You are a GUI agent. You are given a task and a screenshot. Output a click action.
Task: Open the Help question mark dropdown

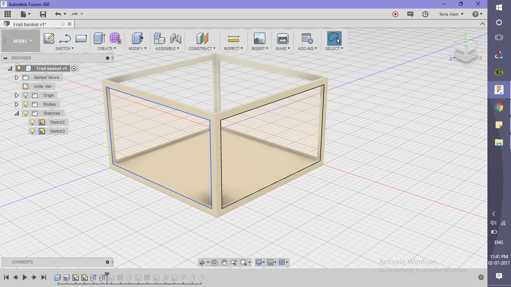coord(477,14)
